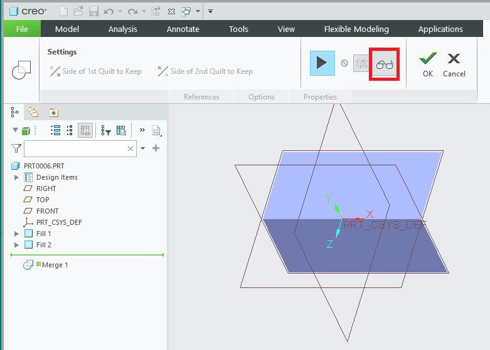Screen dimensions: 490x350
Task: Click the Close Window icon in quick access toolbar
Action: pyautogui.click(x=171, y=11)
